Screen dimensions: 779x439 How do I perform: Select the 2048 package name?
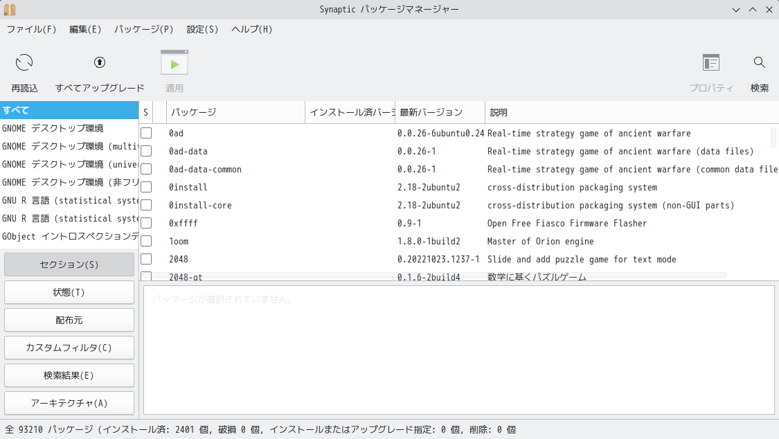[179, 259]
